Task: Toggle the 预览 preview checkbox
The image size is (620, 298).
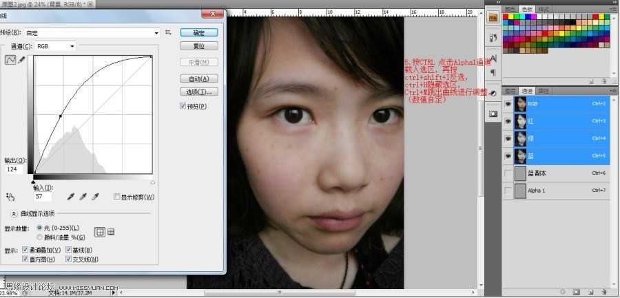Action: click(183, 106)
